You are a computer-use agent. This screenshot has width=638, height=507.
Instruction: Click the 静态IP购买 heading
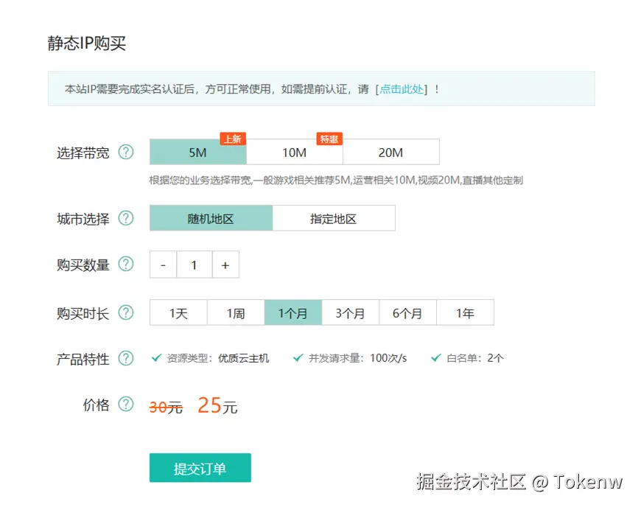click(87, 43)
